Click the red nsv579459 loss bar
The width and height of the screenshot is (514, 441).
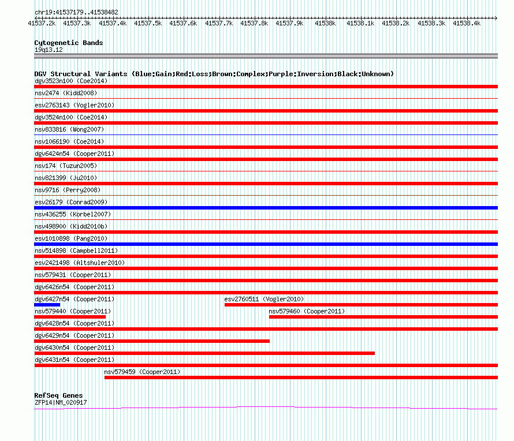(301, 378)
